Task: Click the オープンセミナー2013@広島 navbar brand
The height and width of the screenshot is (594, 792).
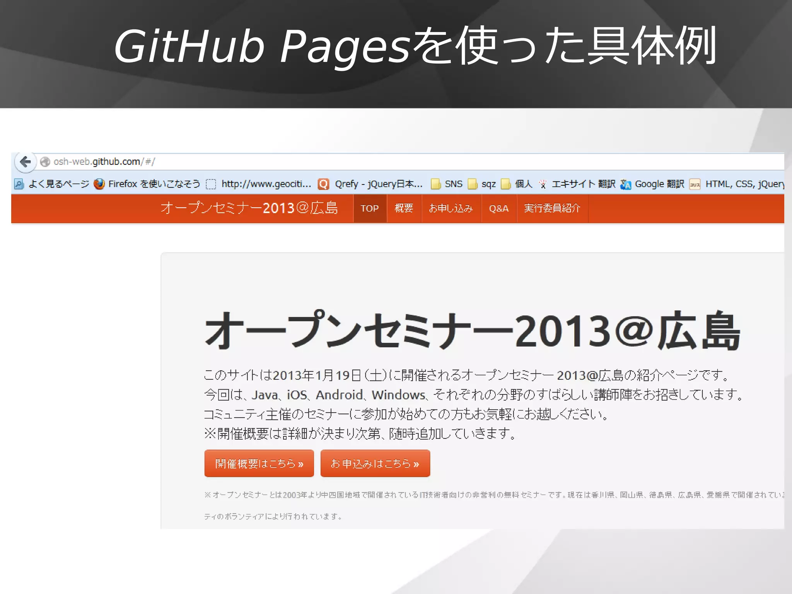Action: pyautogui.click(x=249, y=208)
